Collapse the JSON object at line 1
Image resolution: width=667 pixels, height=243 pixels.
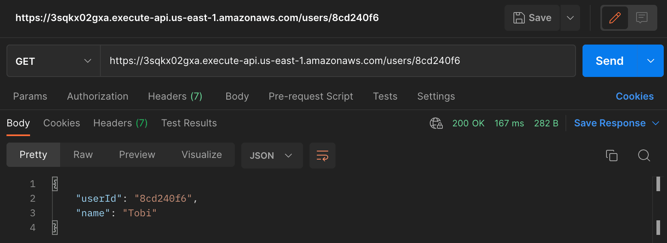pyautogui.click(x=55, y=184)
